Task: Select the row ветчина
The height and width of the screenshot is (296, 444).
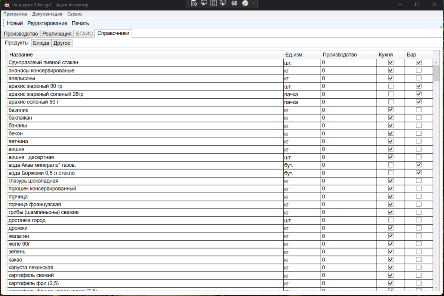Action: (x=220, y=142)
